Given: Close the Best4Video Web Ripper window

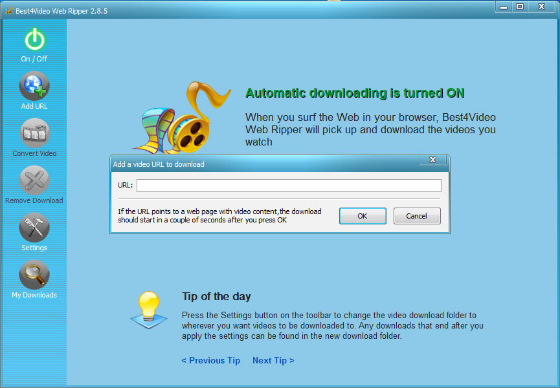Looking at the screenshot, I should tap(542, 6).
